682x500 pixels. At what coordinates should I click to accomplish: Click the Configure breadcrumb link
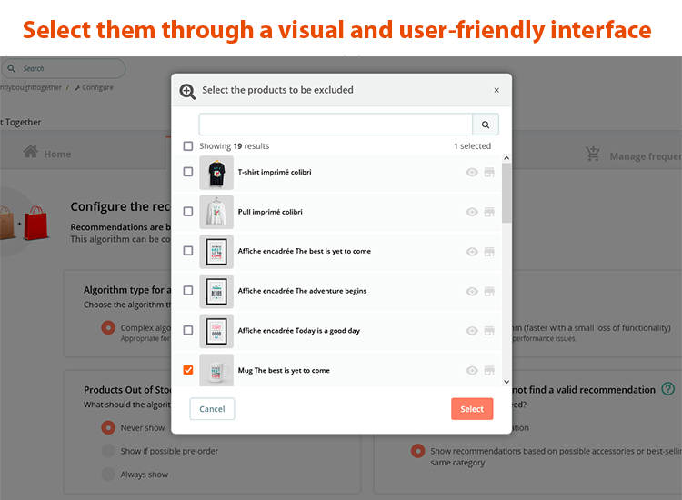point(94,87)
